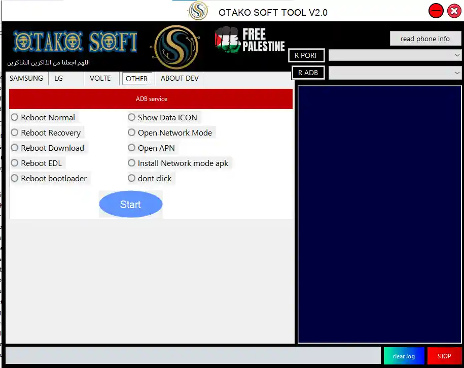Switch to the SAMSUNG tab

pos(26,78)
